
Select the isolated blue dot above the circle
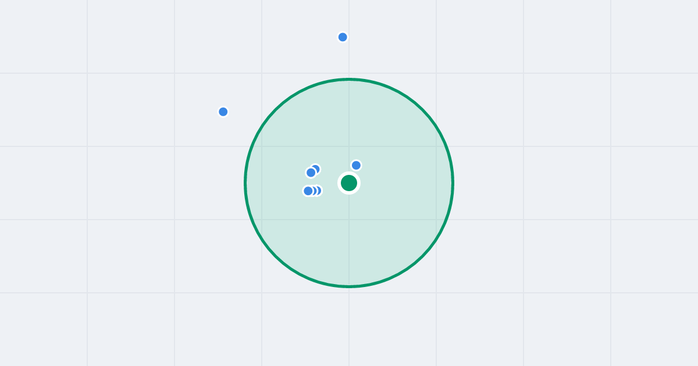(x=343, y=37)
